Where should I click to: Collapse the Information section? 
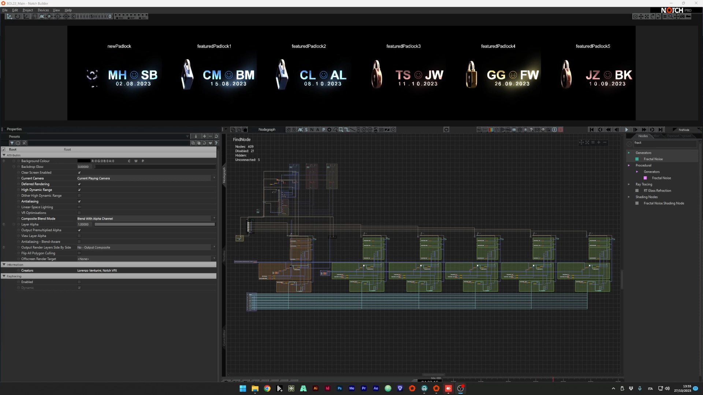click(x=4, y=264)
